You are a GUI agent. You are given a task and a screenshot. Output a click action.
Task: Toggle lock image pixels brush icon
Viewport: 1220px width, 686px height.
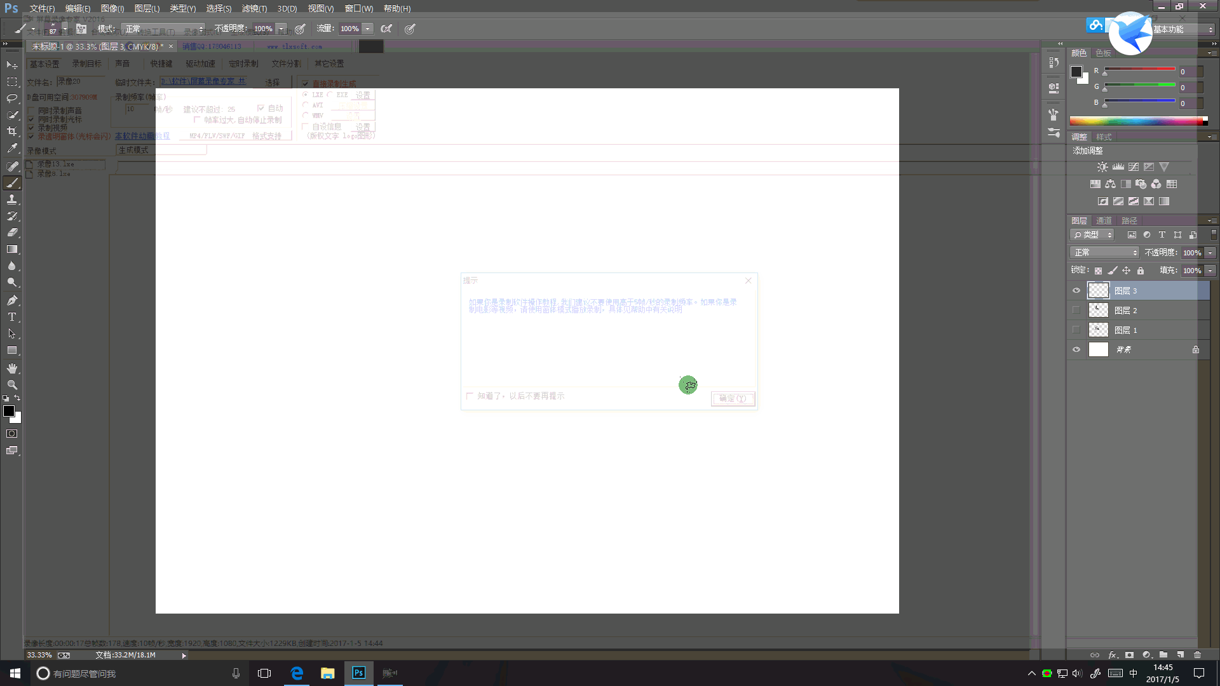click(1113, 271)
